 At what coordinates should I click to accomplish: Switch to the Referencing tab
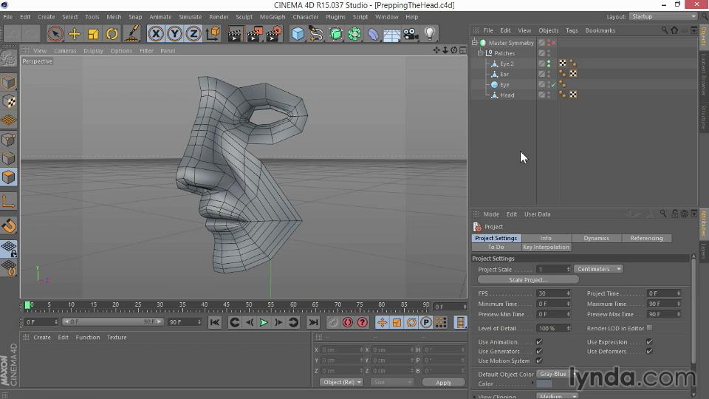(x=646, y=238)
